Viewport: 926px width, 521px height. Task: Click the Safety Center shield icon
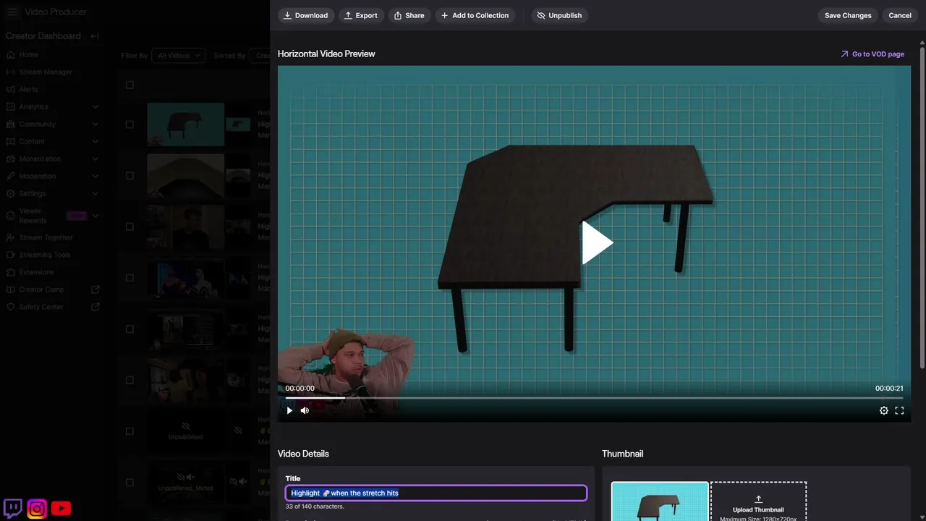click(11, 307)
